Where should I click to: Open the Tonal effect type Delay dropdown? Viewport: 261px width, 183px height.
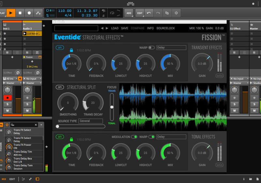click(171, 137)
